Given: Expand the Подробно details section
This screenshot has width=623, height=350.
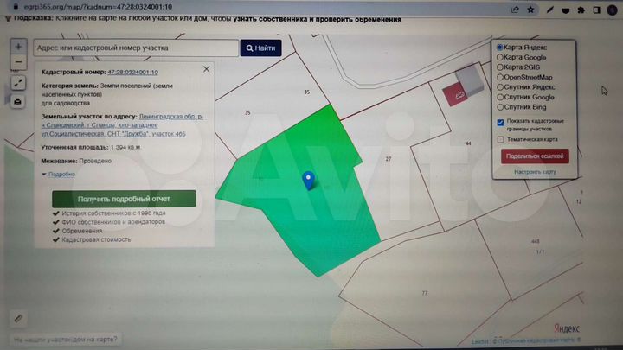Looking at the screenshot, I should click(58, 174).
